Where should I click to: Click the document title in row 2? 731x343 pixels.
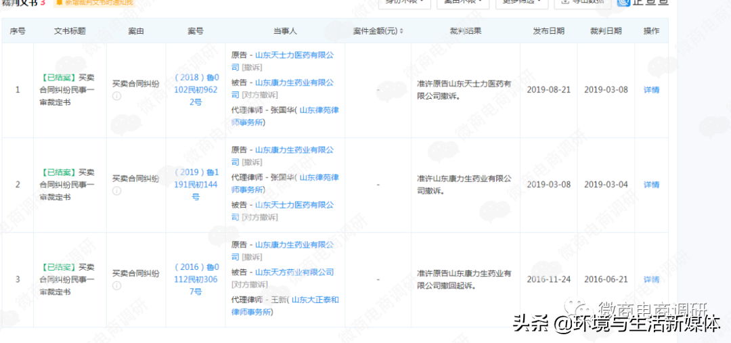point(67,185)
